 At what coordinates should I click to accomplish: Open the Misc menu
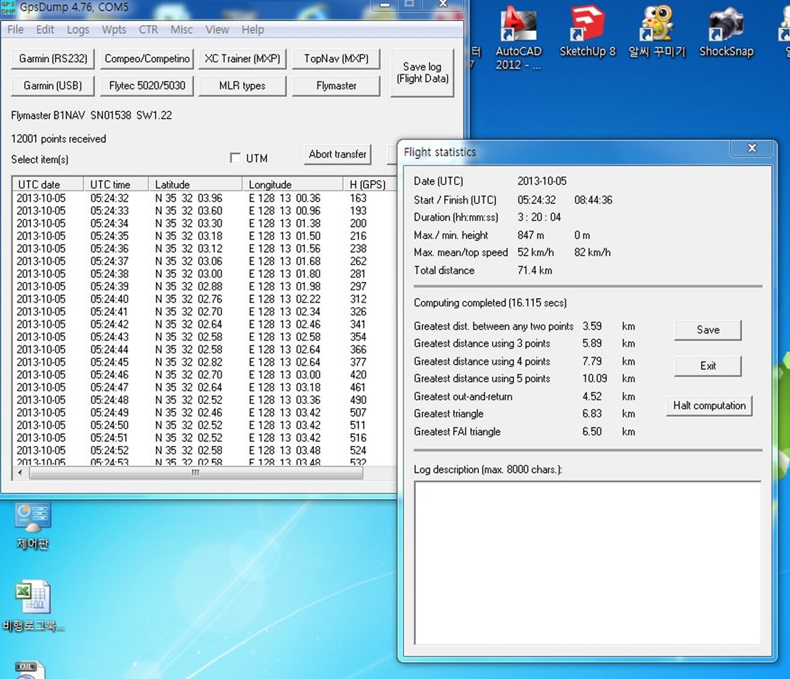[x=181, y=30]
